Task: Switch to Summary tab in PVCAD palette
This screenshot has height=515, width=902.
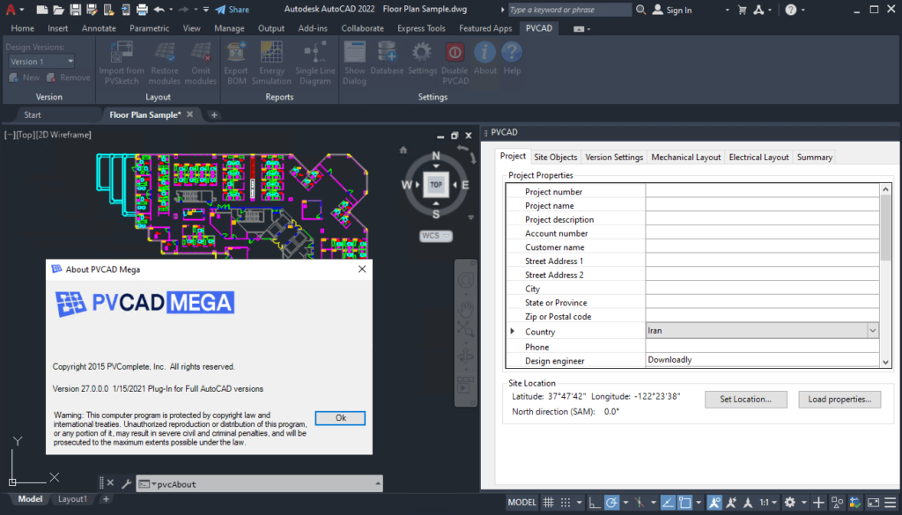Action: click(815, 157)
